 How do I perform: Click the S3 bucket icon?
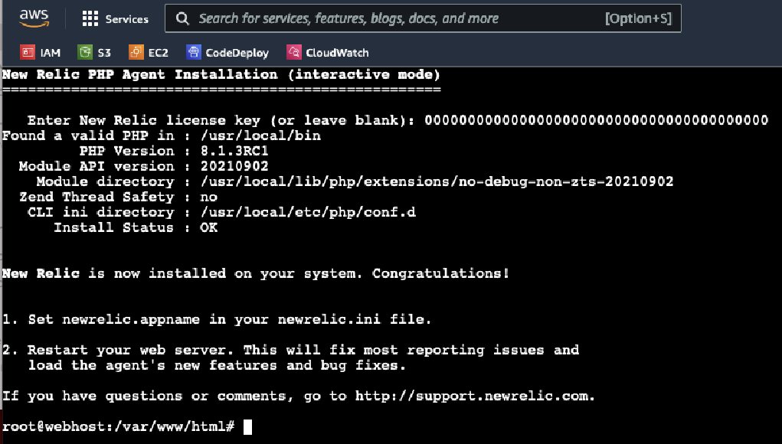click(85, 52)
